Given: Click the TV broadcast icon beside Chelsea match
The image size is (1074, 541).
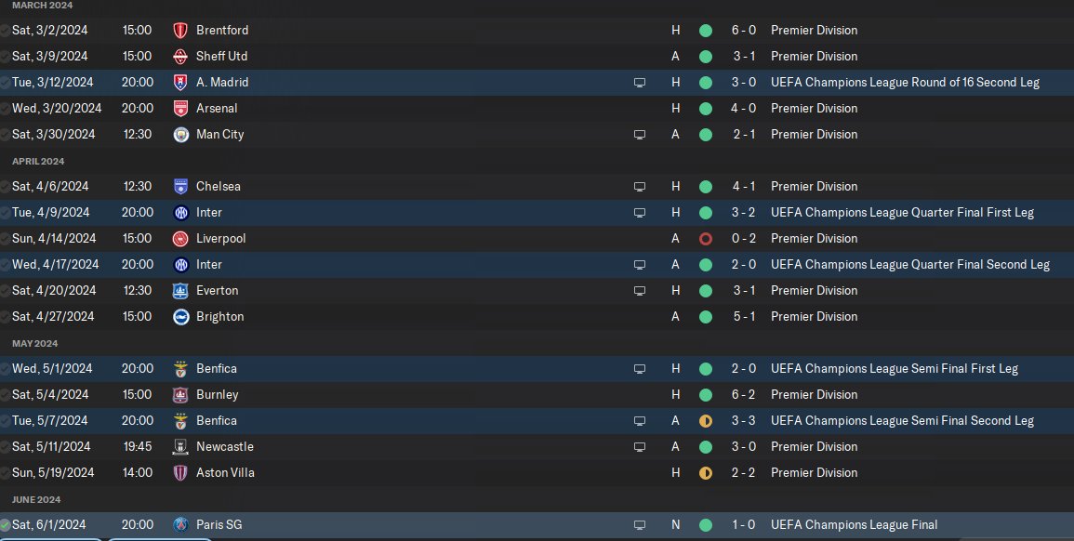Looking at the screenshot, I should click(639, 186).
